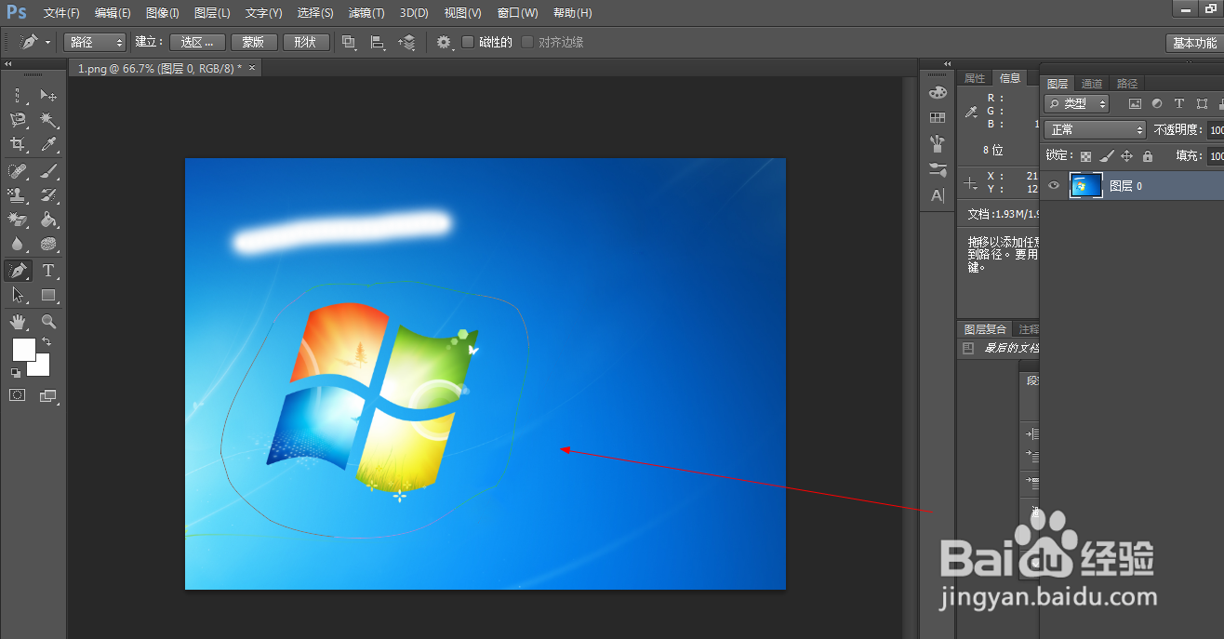The height and width of the screenshot is (639, 1224).
Task: Choose the Paint Bucket tool
Action: [48, 220]
